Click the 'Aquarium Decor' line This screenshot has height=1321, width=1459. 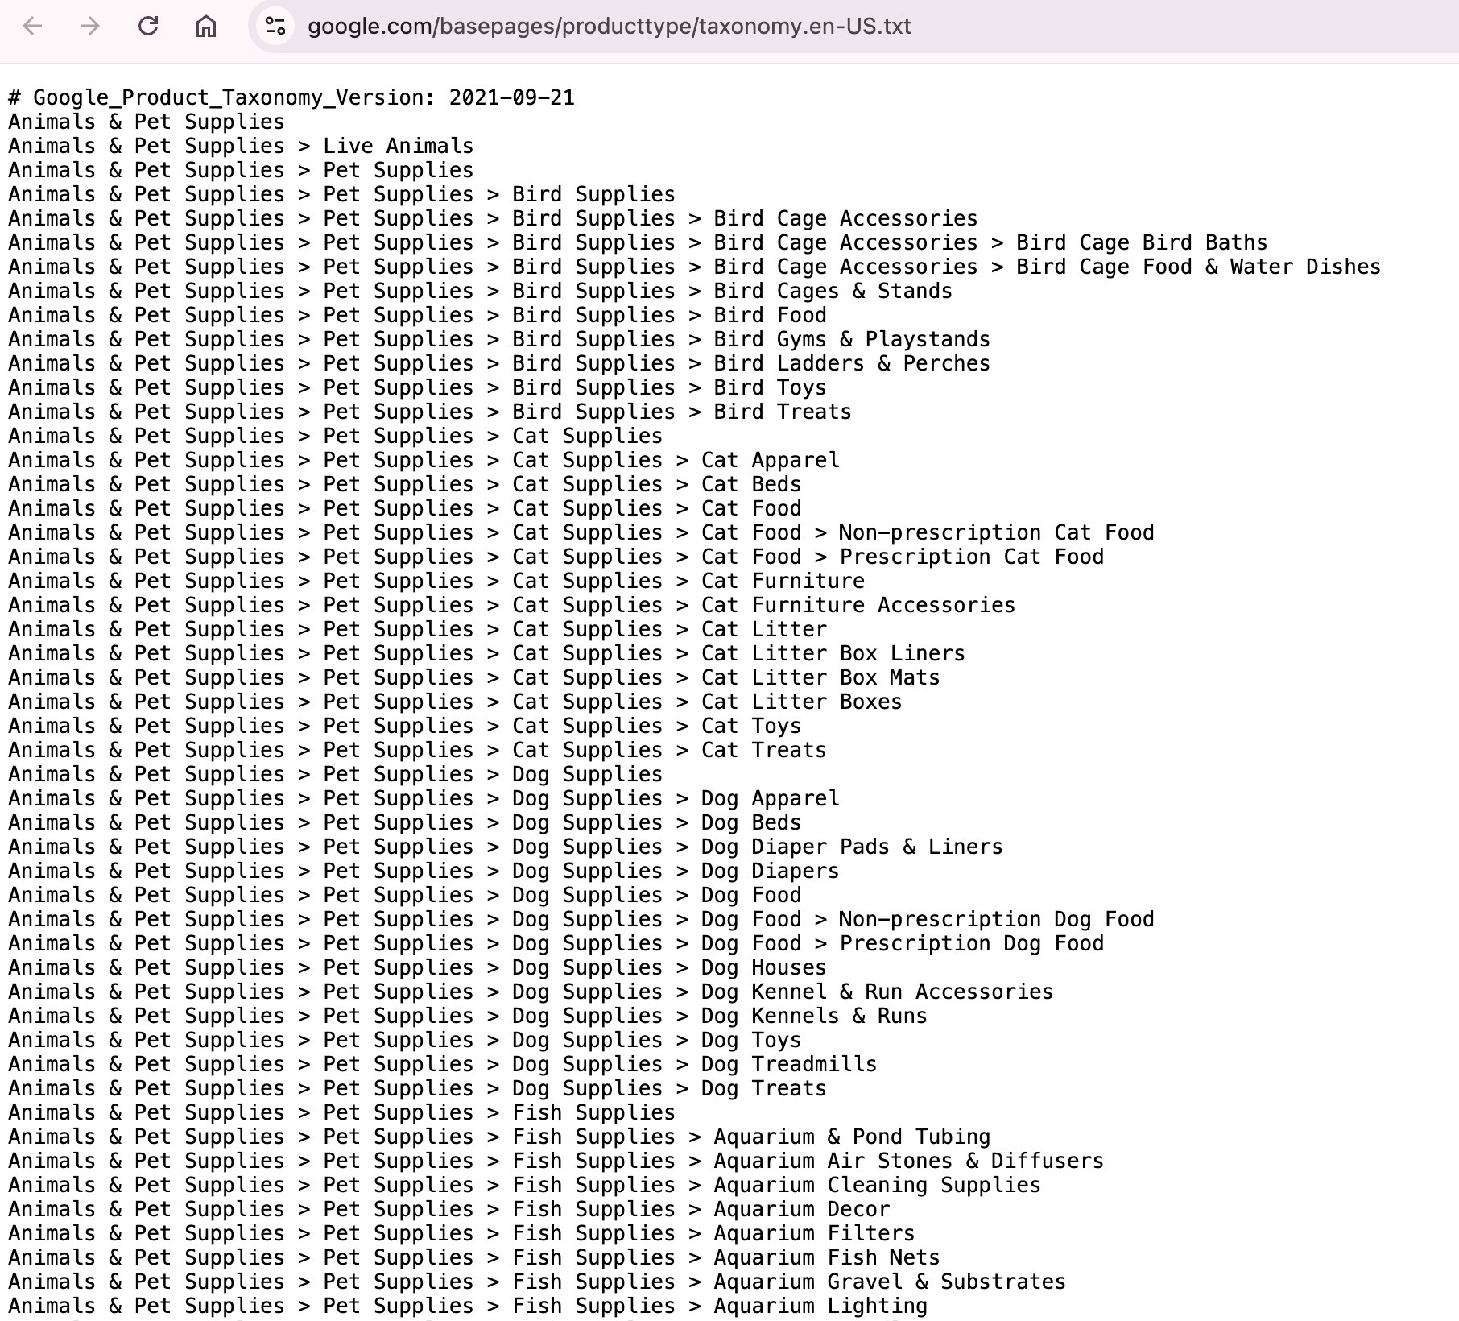[x=449, y=1209]
